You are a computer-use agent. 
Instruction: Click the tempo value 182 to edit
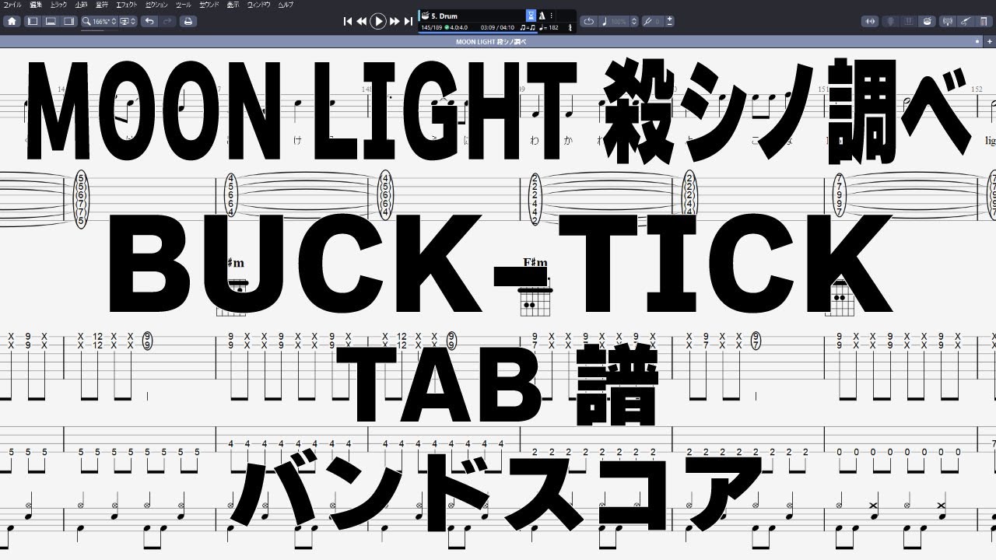tap(554, 28)
